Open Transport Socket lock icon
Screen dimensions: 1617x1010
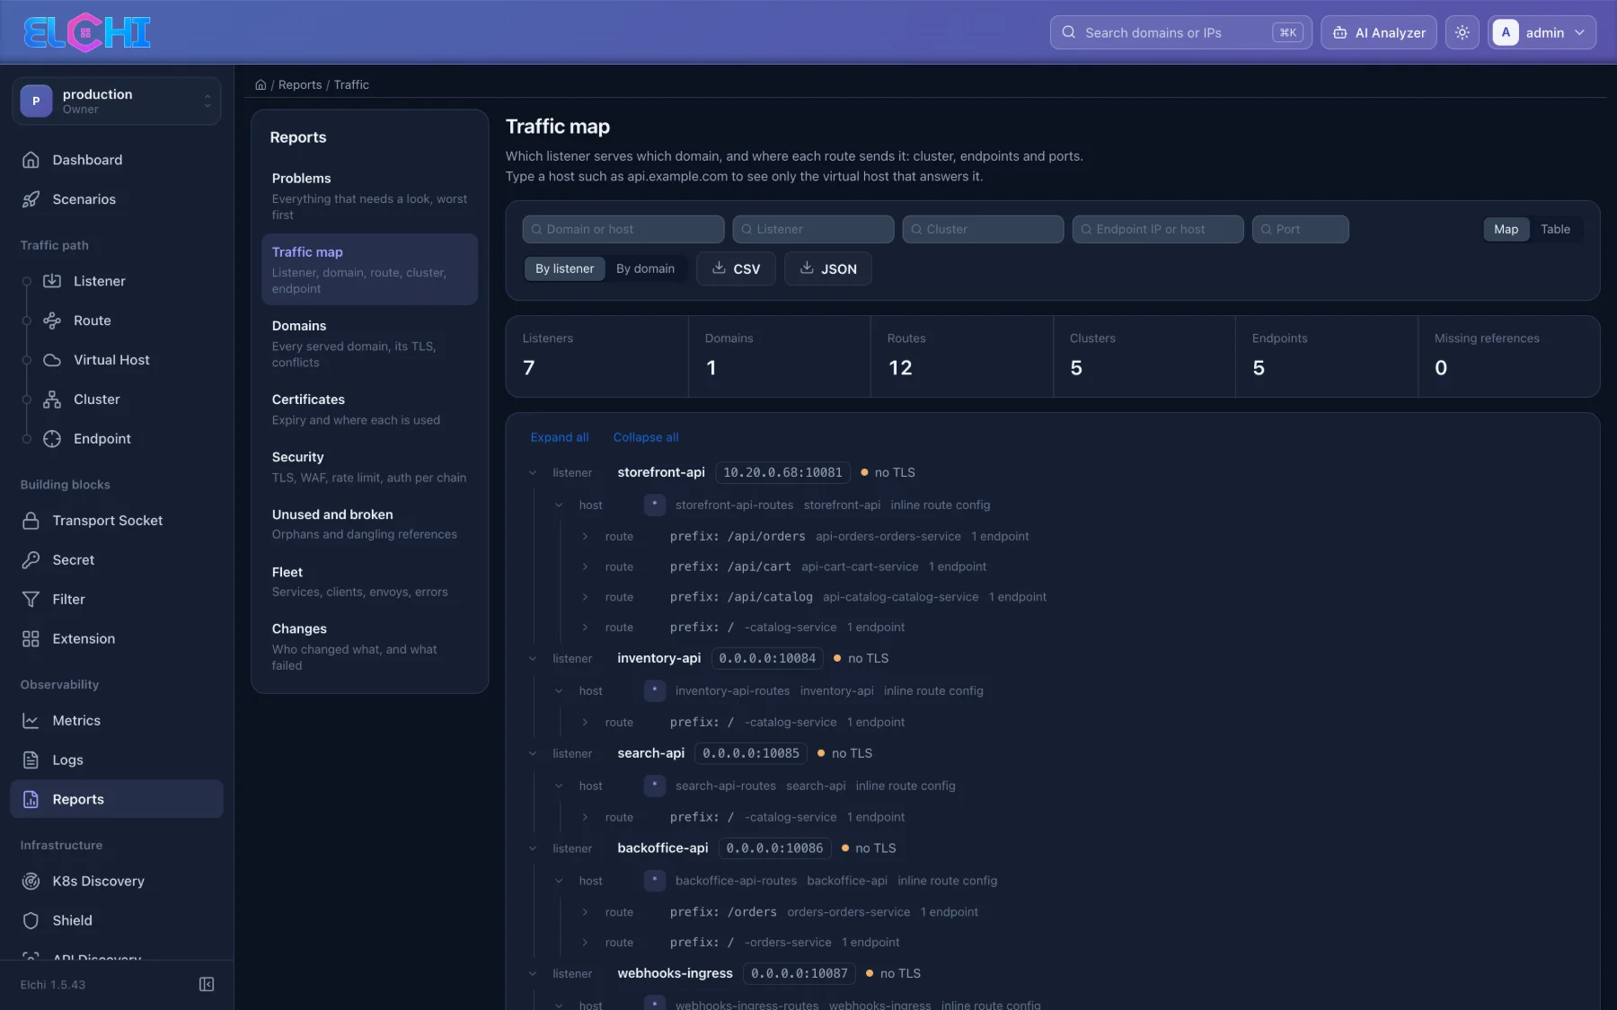click(x=31, y=521)
